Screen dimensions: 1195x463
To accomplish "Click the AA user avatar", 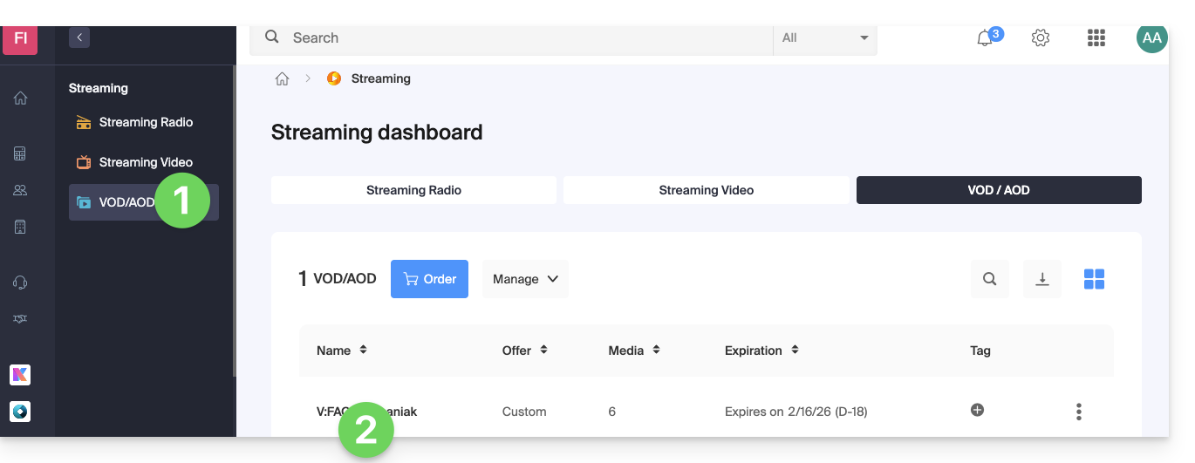I will 1151,38.
